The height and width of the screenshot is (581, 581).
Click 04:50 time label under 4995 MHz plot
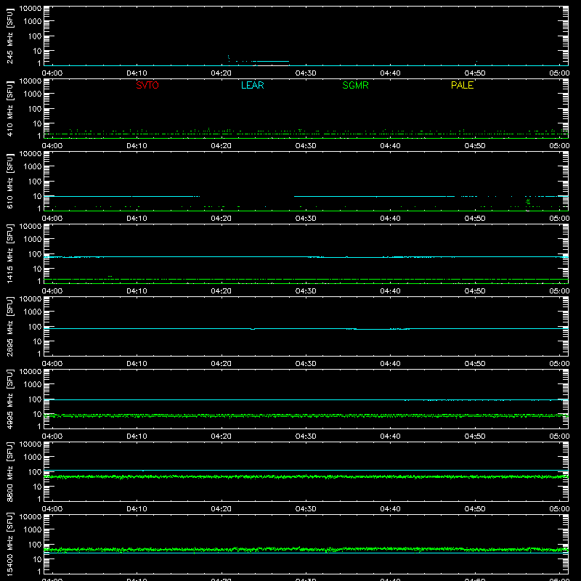pyautogui.click(x=475, y=436)
